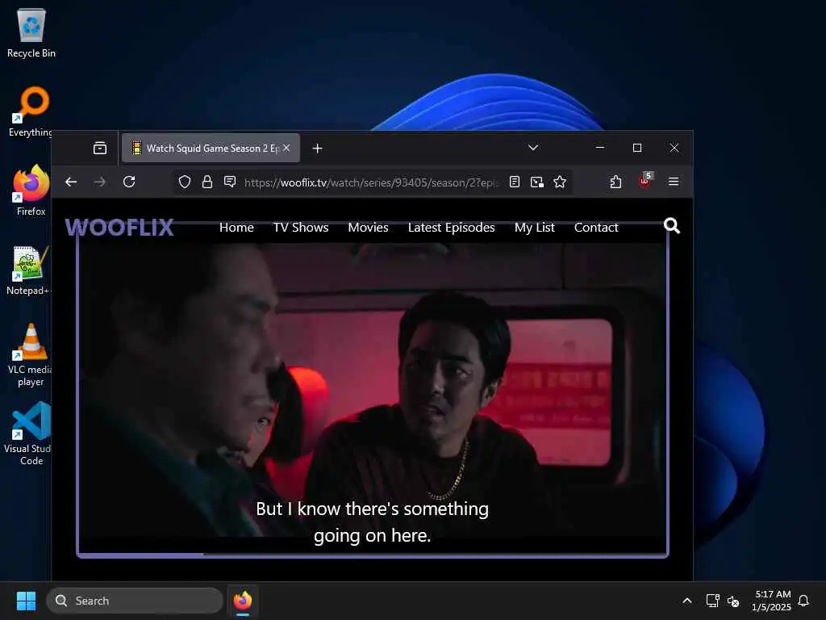Click the wooflix.tv URL address field
Viewport: 826px width, 620px height.
coord(371,182)
